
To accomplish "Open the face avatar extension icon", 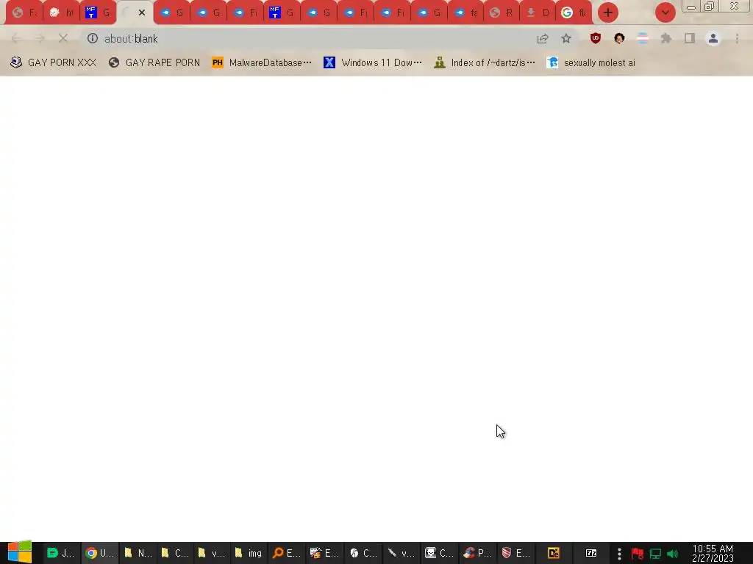I will (619, 38).
